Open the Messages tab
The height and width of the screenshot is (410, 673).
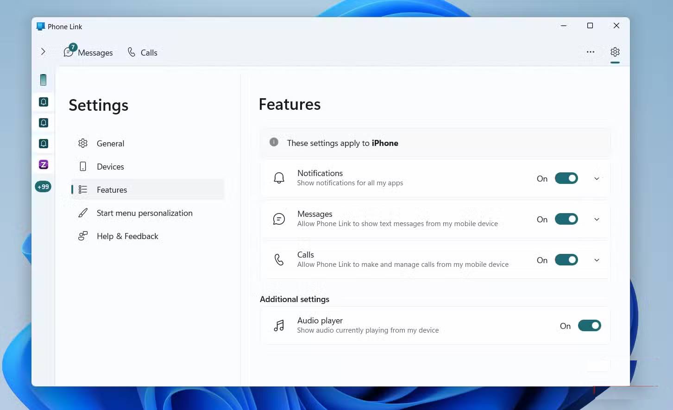click(x=88, y=52)
